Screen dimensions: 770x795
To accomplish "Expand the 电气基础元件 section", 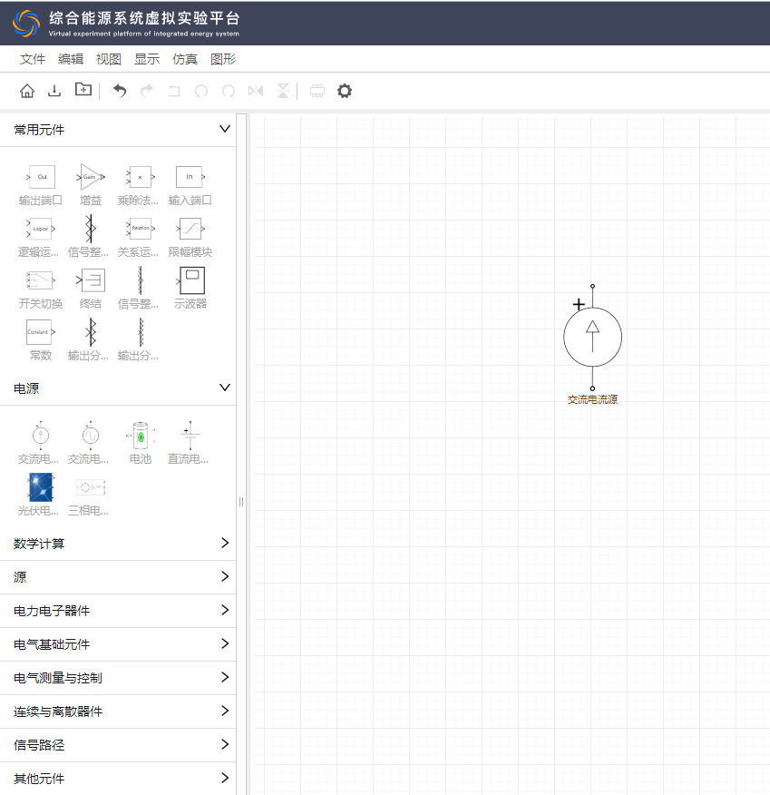I will pos(225,644).
